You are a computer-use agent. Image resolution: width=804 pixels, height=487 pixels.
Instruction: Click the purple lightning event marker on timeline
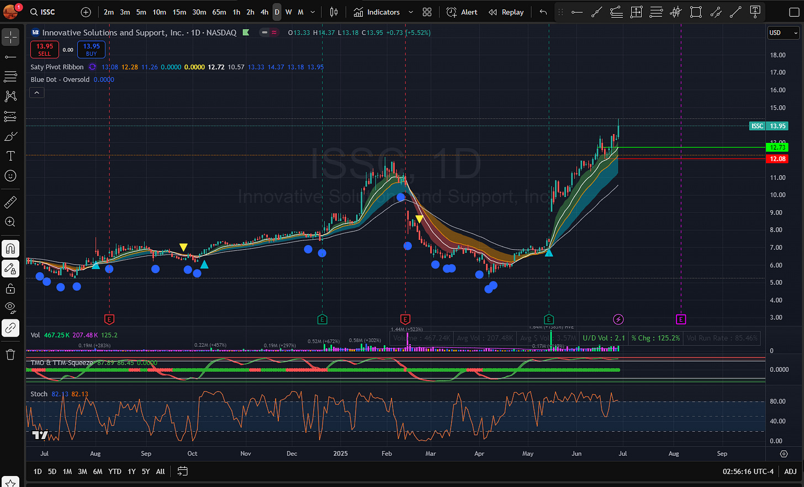618,319
